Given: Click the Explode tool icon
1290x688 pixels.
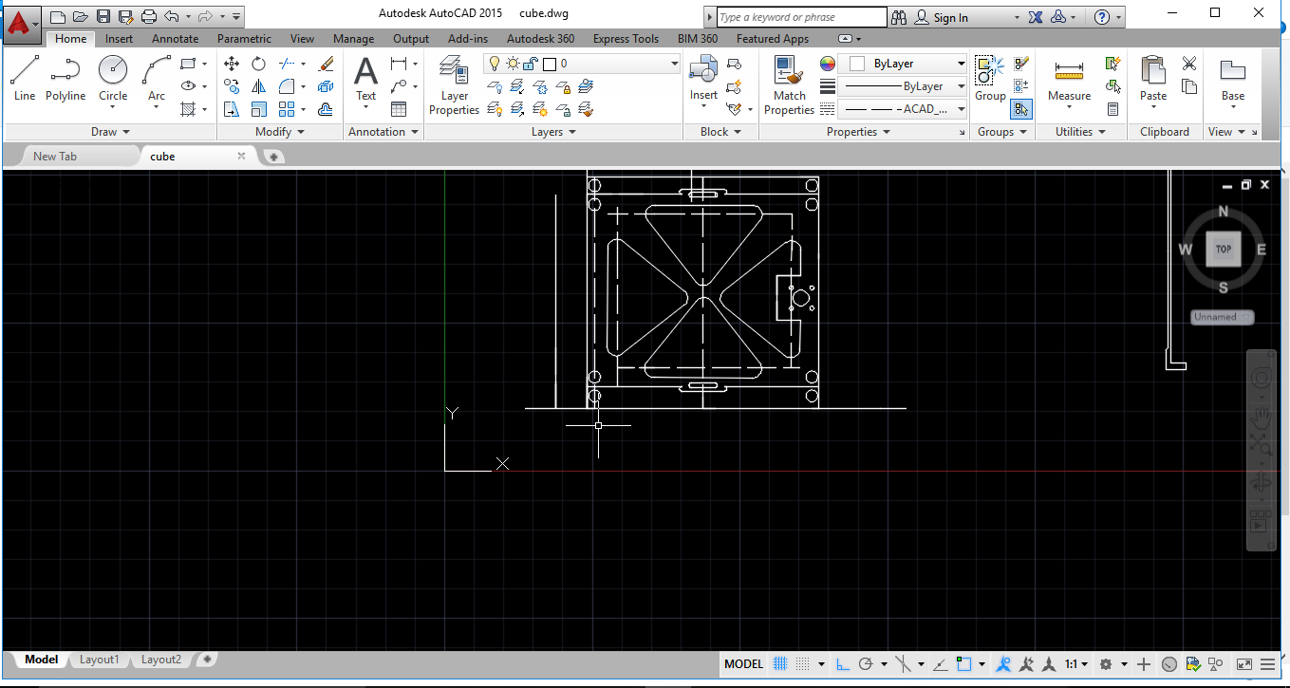Looking at the screenshot, I should pyautogui.click(x=327, y=86).
